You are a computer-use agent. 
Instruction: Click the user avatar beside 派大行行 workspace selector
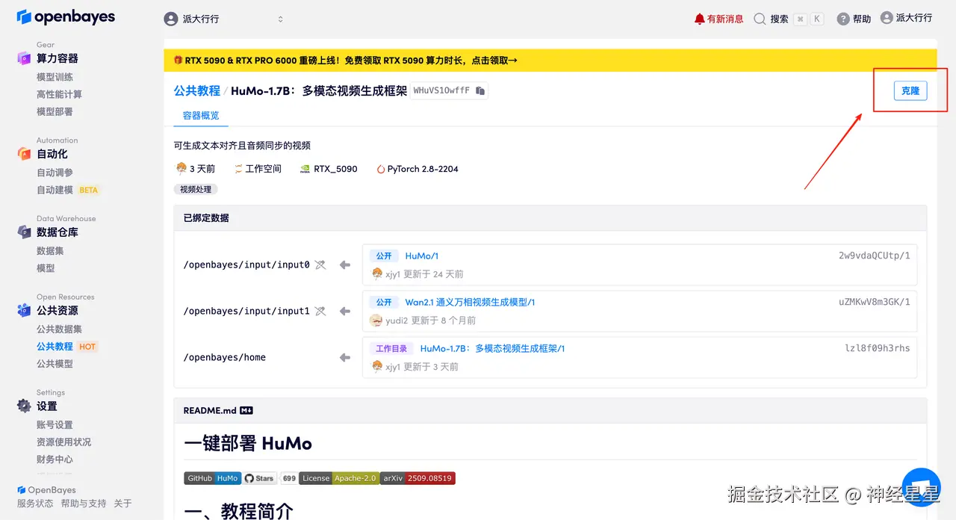pyautogui.click(x=171, y=19)
